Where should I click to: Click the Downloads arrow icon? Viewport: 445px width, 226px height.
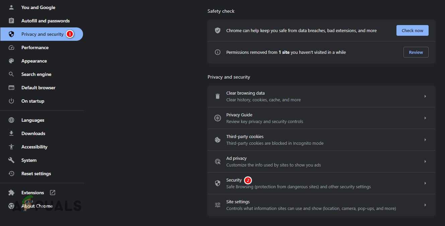point(11,133)
